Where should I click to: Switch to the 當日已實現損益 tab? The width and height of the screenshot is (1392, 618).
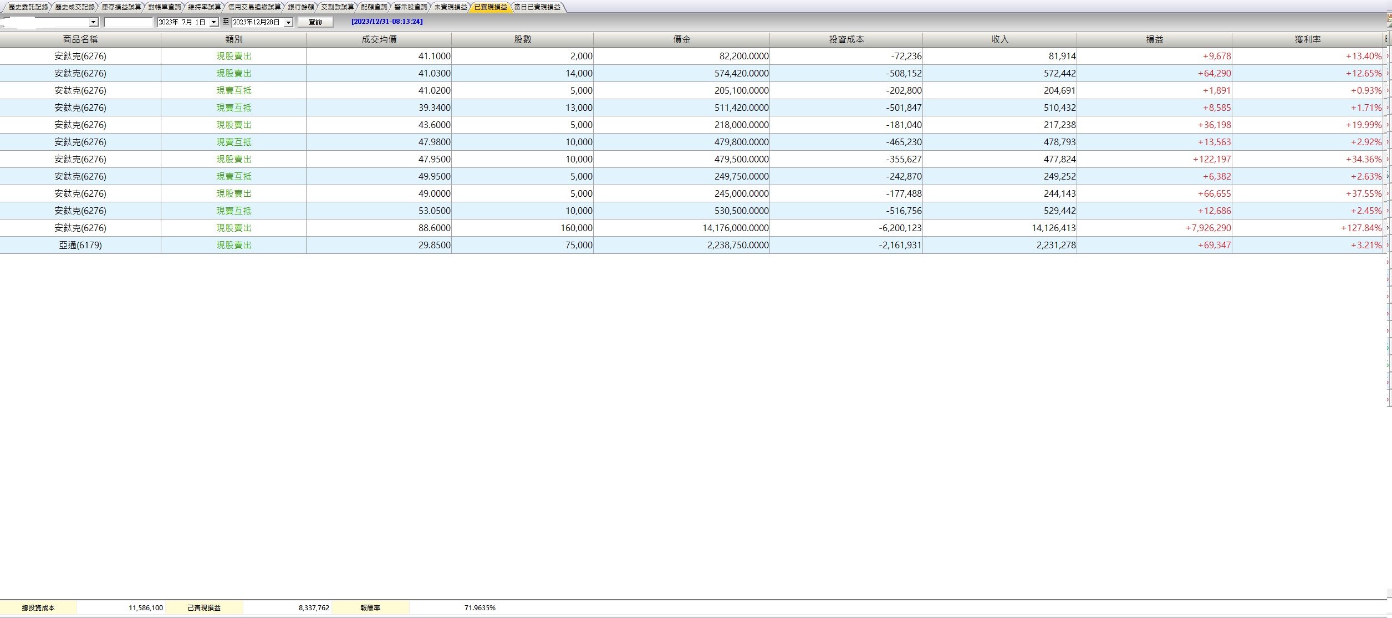(x=537, y=7)
